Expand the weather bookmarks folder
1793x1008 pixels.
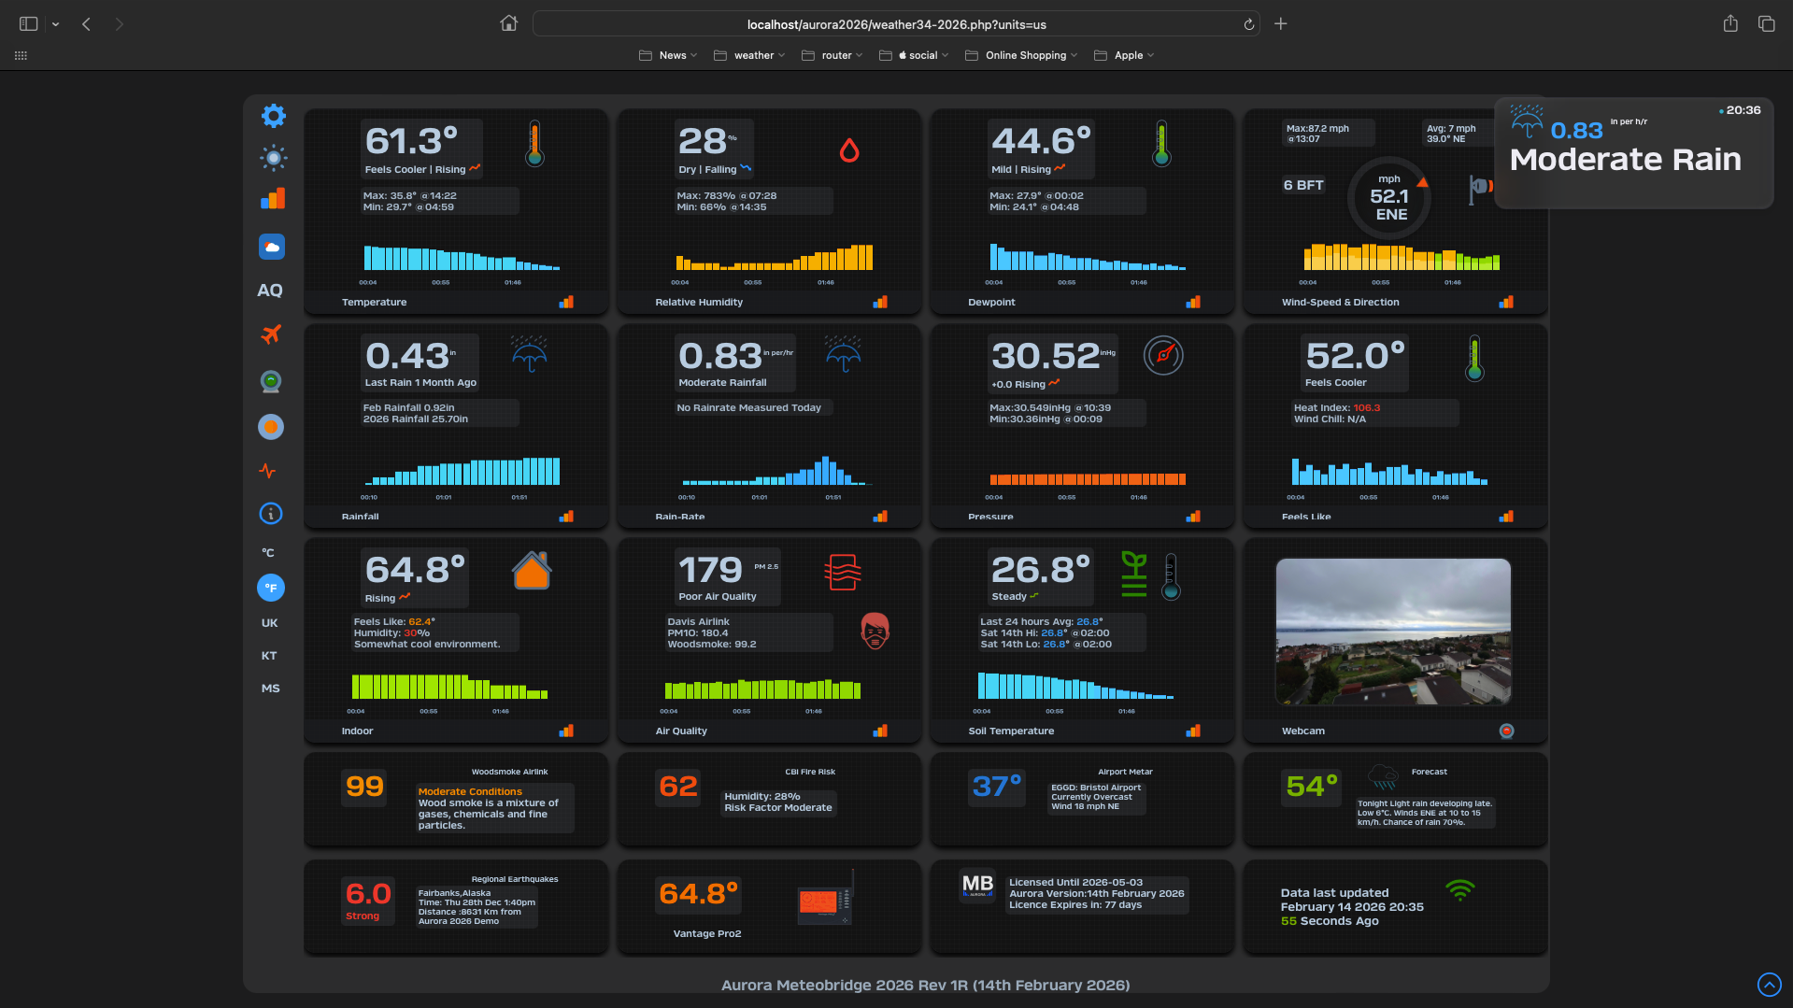749,55
